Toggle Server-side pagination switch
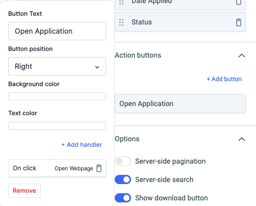Screen dimensions: 256x206 (x=123, y=161)
